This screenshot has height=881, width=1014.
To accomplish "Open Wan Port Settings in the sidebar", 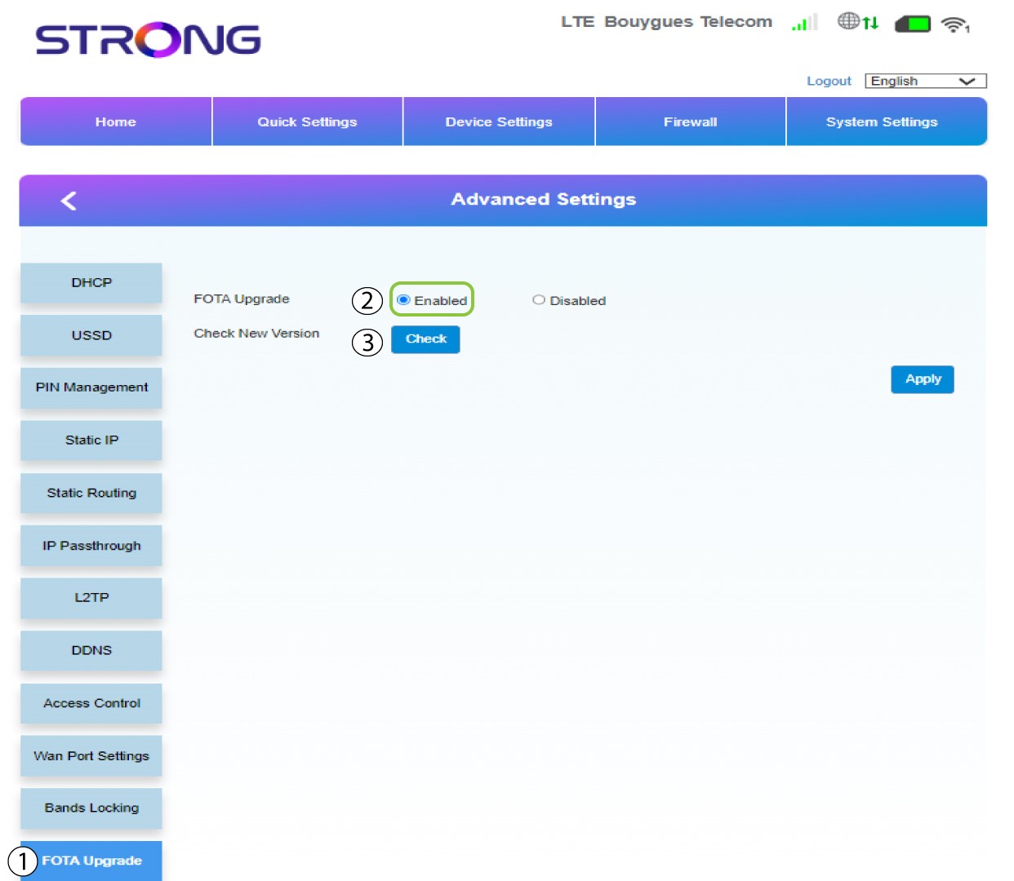I will (91, 756).
